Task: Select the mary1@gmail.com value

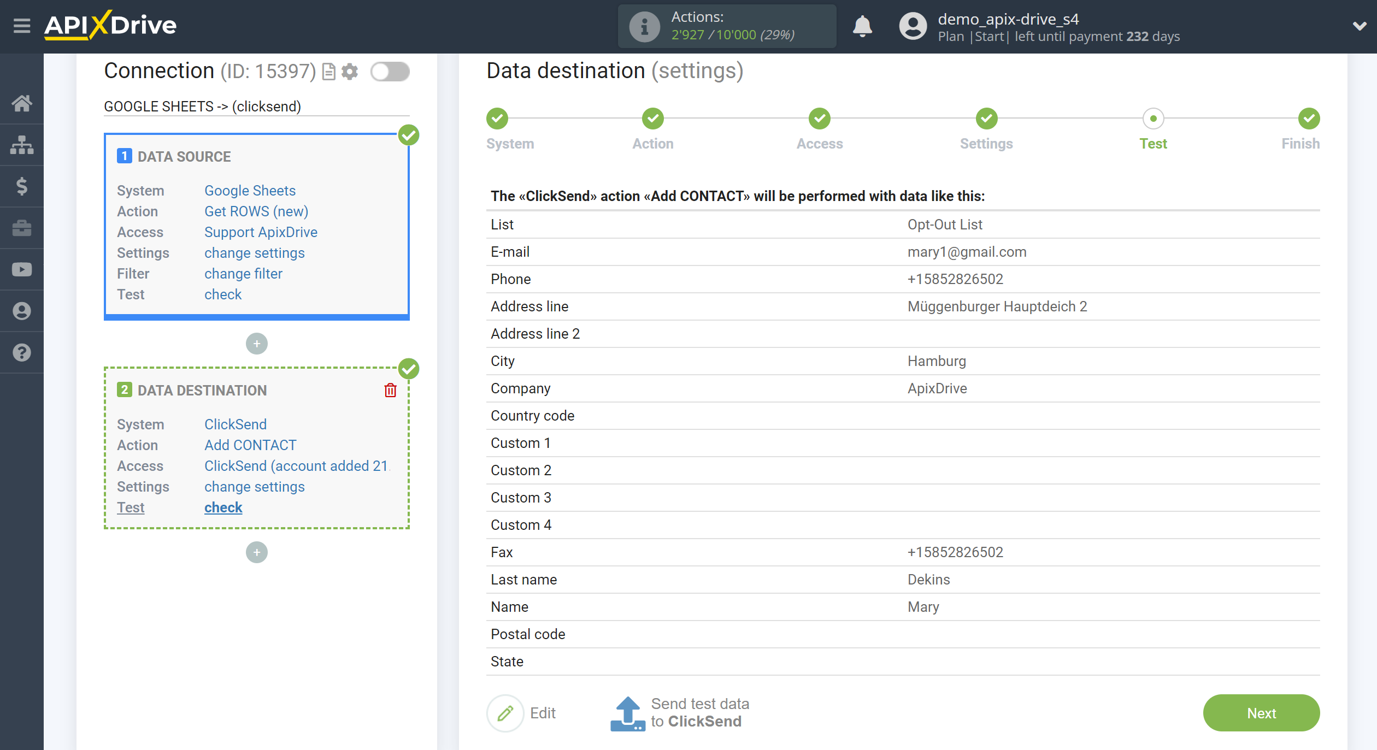Action: (967, 252)
